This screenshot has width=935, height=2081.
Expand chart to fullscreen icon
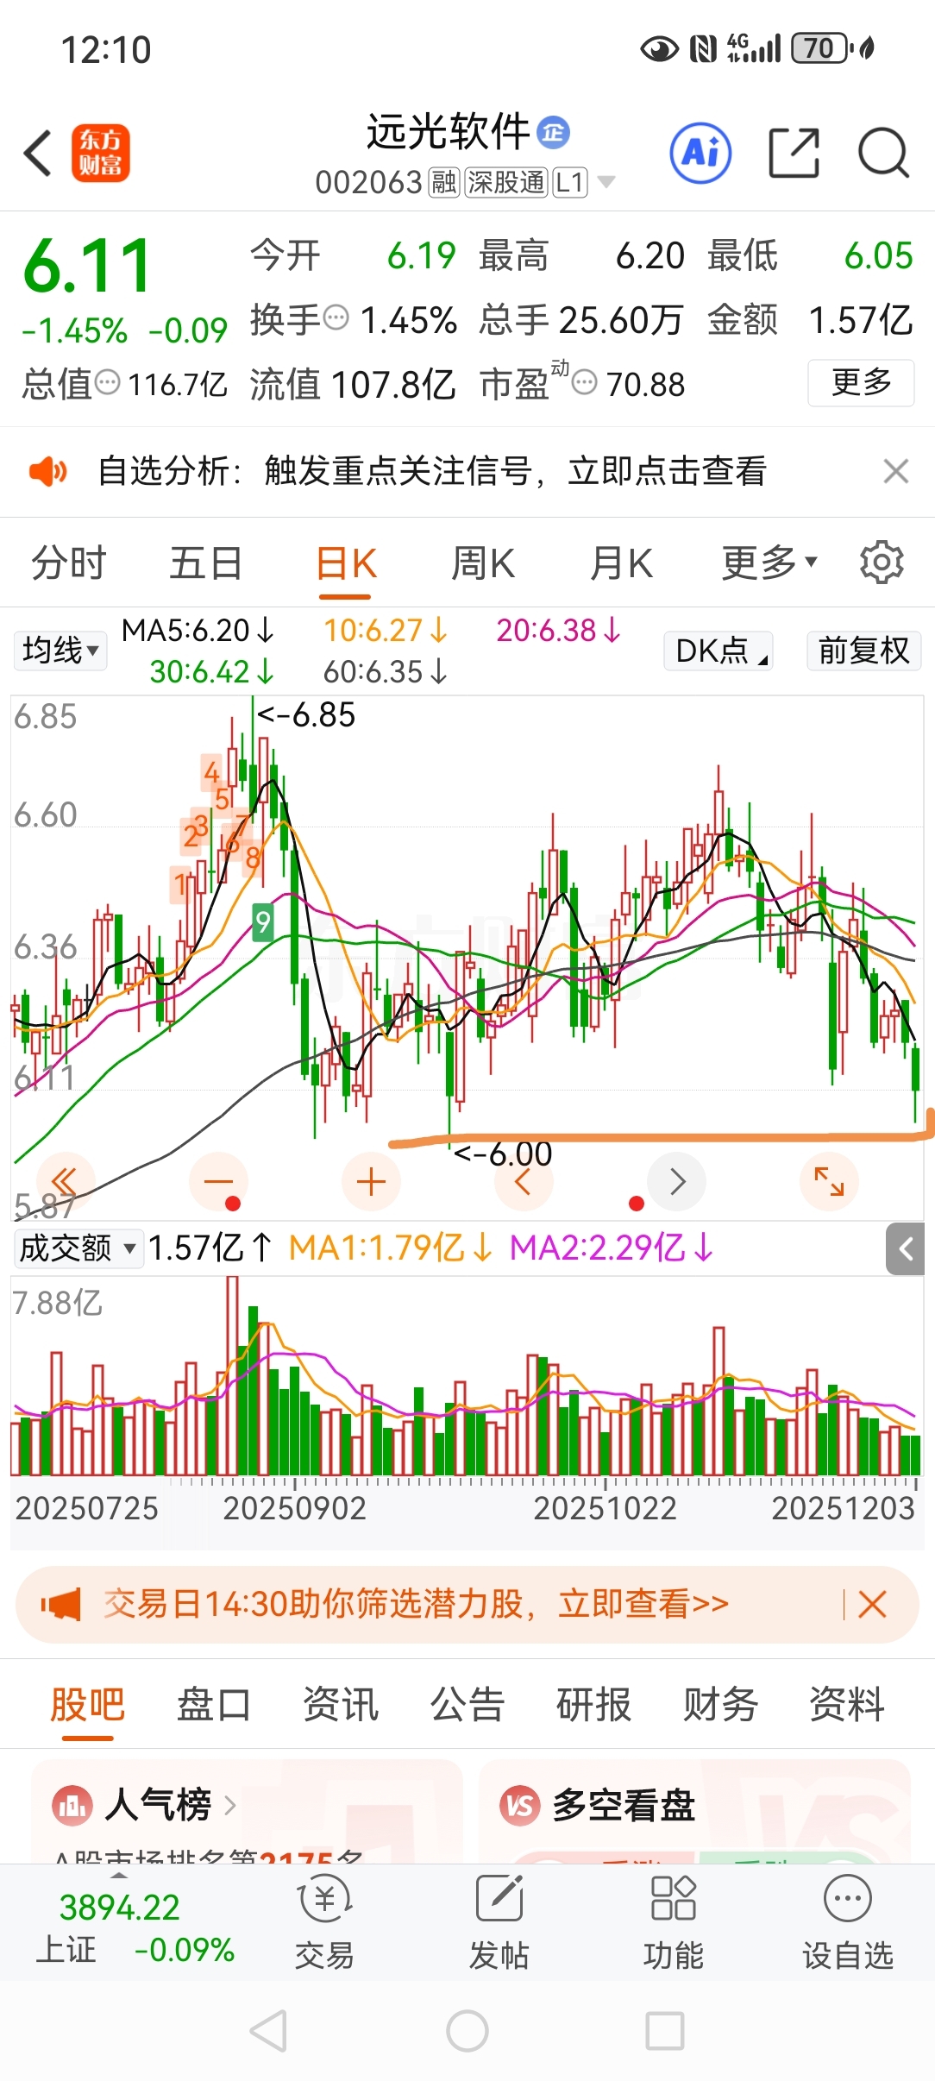click(x=829, y=1181)
